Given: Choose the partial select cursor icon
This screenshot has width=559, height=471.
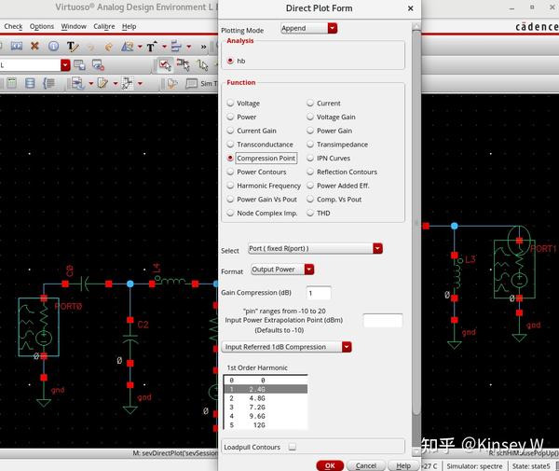Looking at the screenshot, I should [184, 64].
